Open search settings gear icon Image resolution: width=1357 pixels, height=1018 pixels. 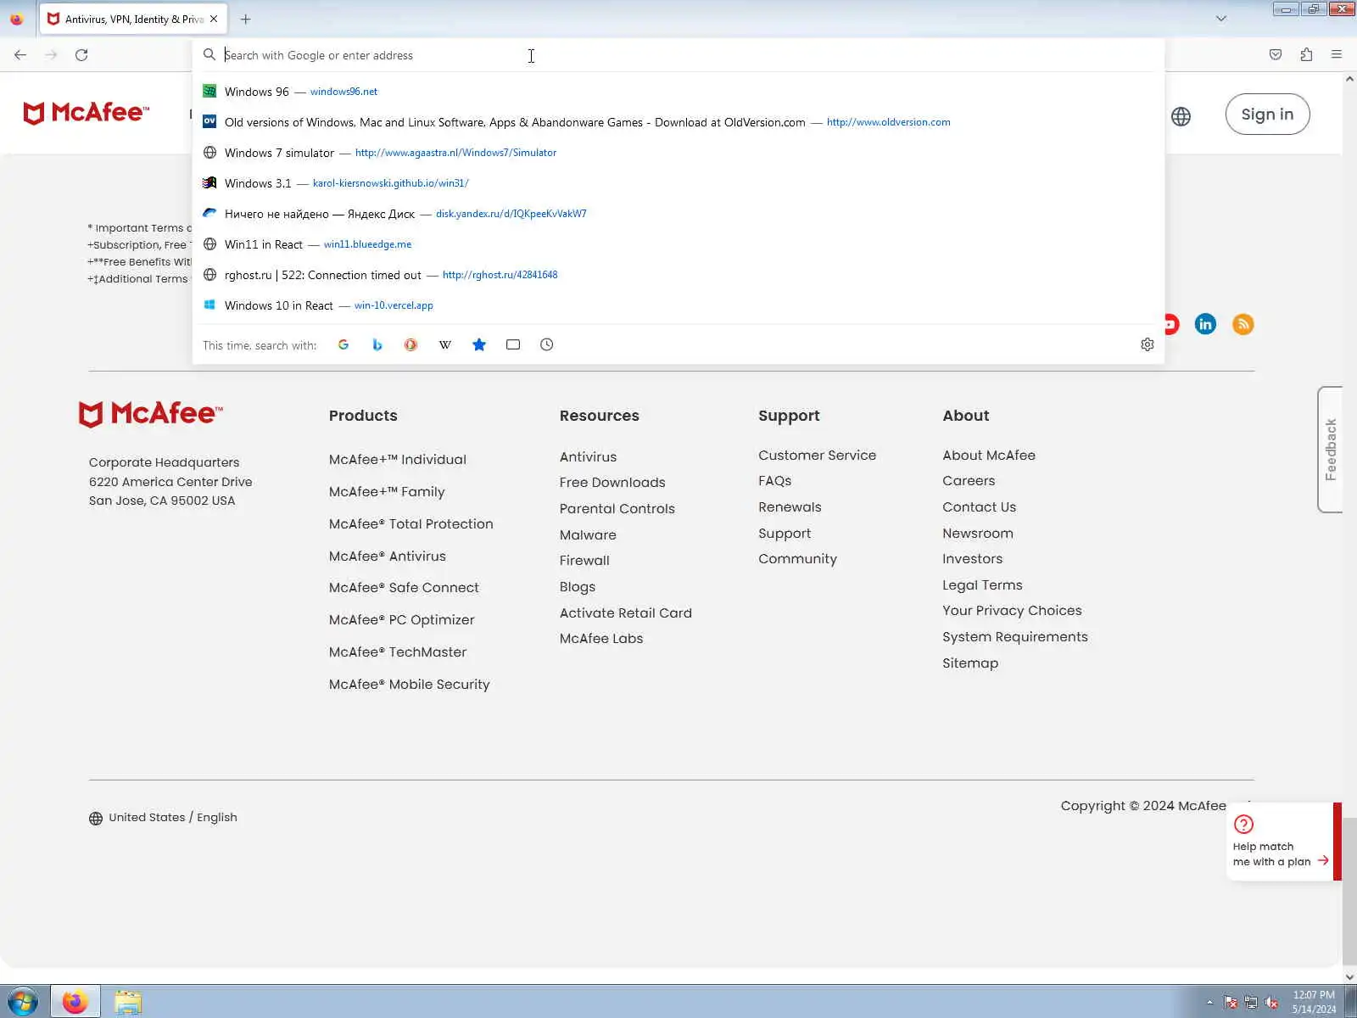pos(1148,344)
